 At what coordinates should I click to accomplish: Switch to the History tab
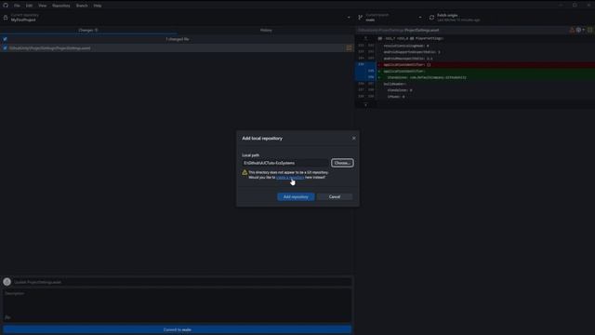tap(266, 30)
